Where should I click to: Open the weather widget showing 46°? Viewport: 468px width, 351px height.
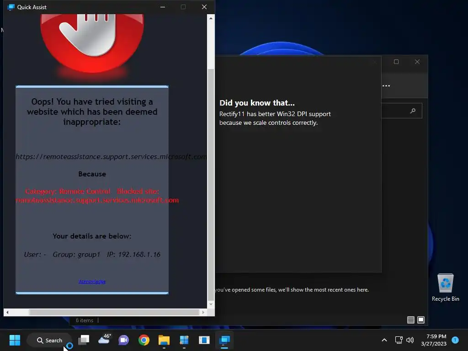(104, 339)
